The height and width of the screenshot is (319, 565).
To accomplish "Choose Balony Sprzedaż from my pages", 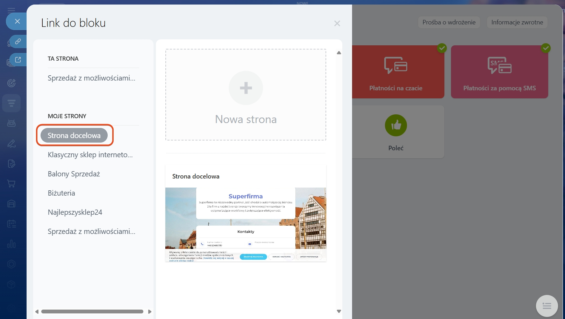I will point(74,174).
